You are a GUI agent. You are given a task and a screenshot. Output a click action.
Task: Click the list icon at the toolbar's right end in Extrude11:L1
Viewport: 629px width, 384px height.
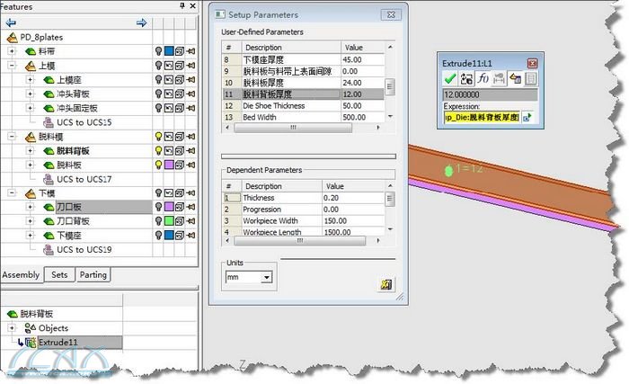click(x=531, y=79)
